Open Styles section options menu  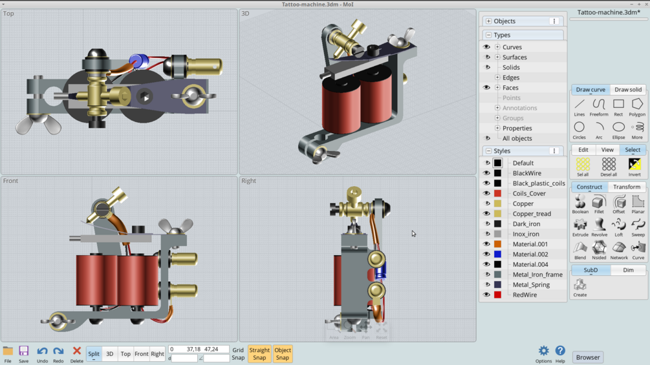(554, 151)
